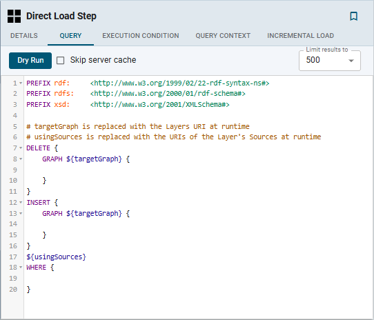Open the Query Context tab
Viewport: 374px width, 320px height.
coord(223,36)
